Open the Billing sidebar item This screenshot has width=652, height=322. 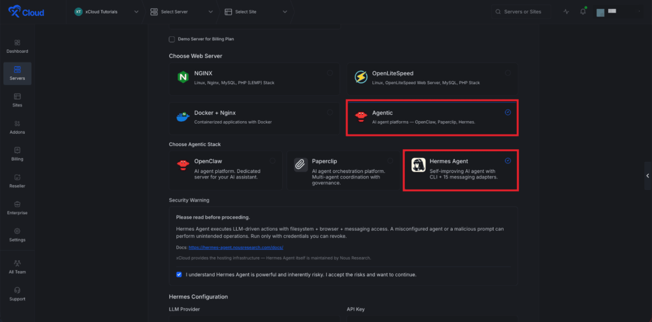(x=17, y=154)
